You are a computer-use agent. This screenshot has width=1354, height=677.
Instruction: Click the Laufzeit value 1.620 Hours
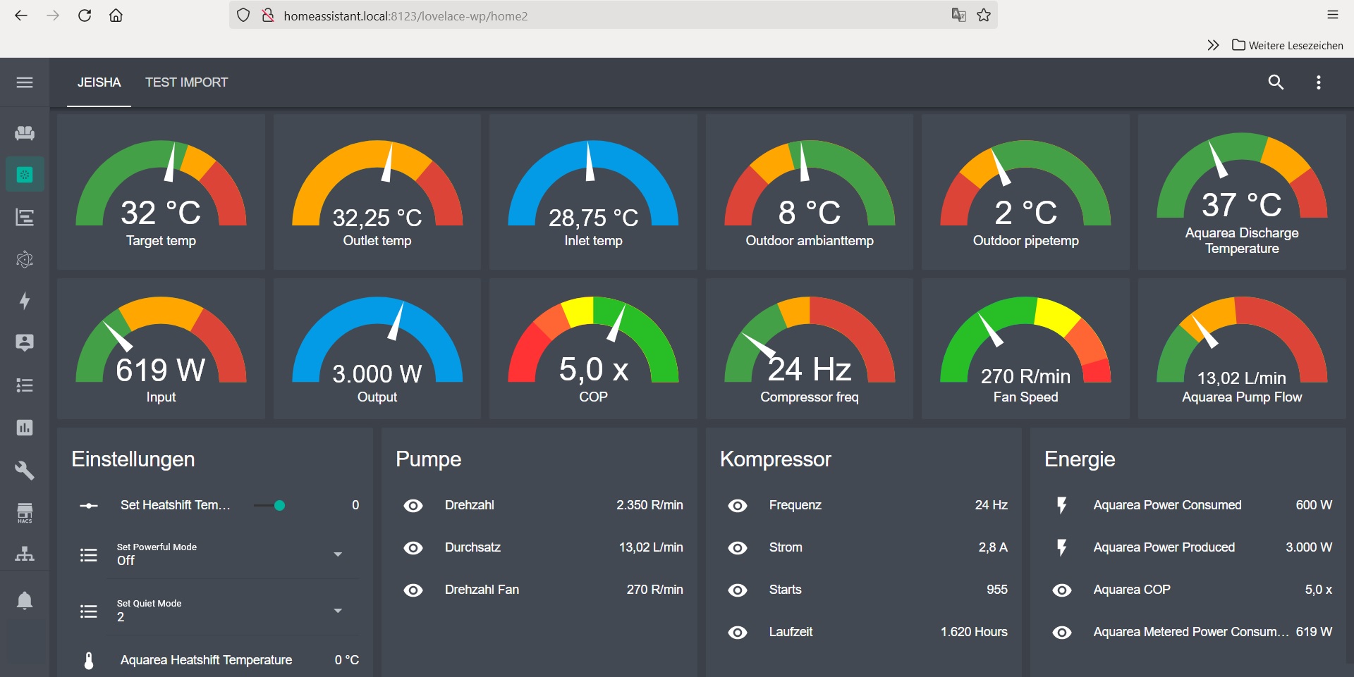pyautogui.click(x=974, y=632)
